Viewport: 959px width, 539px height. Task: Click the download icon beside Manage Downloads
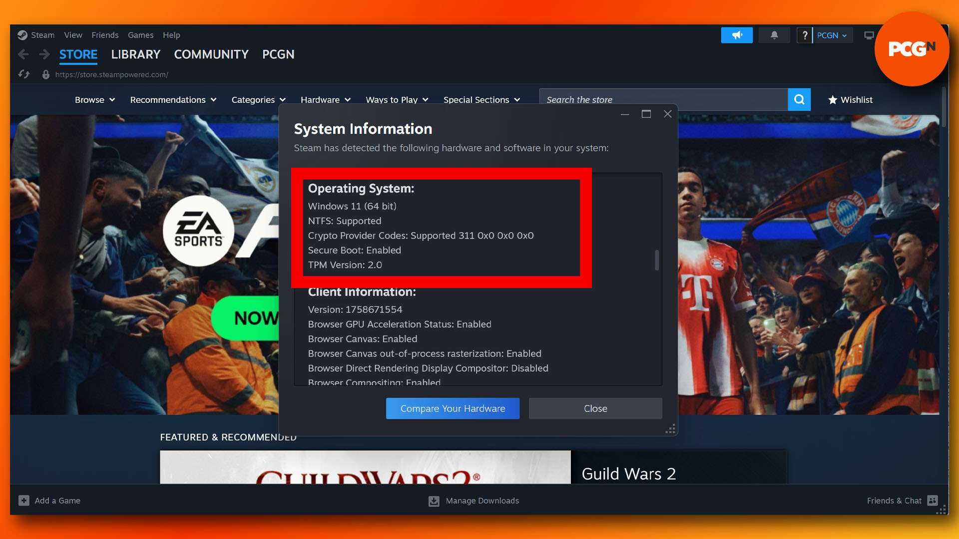tap(434, 501)
